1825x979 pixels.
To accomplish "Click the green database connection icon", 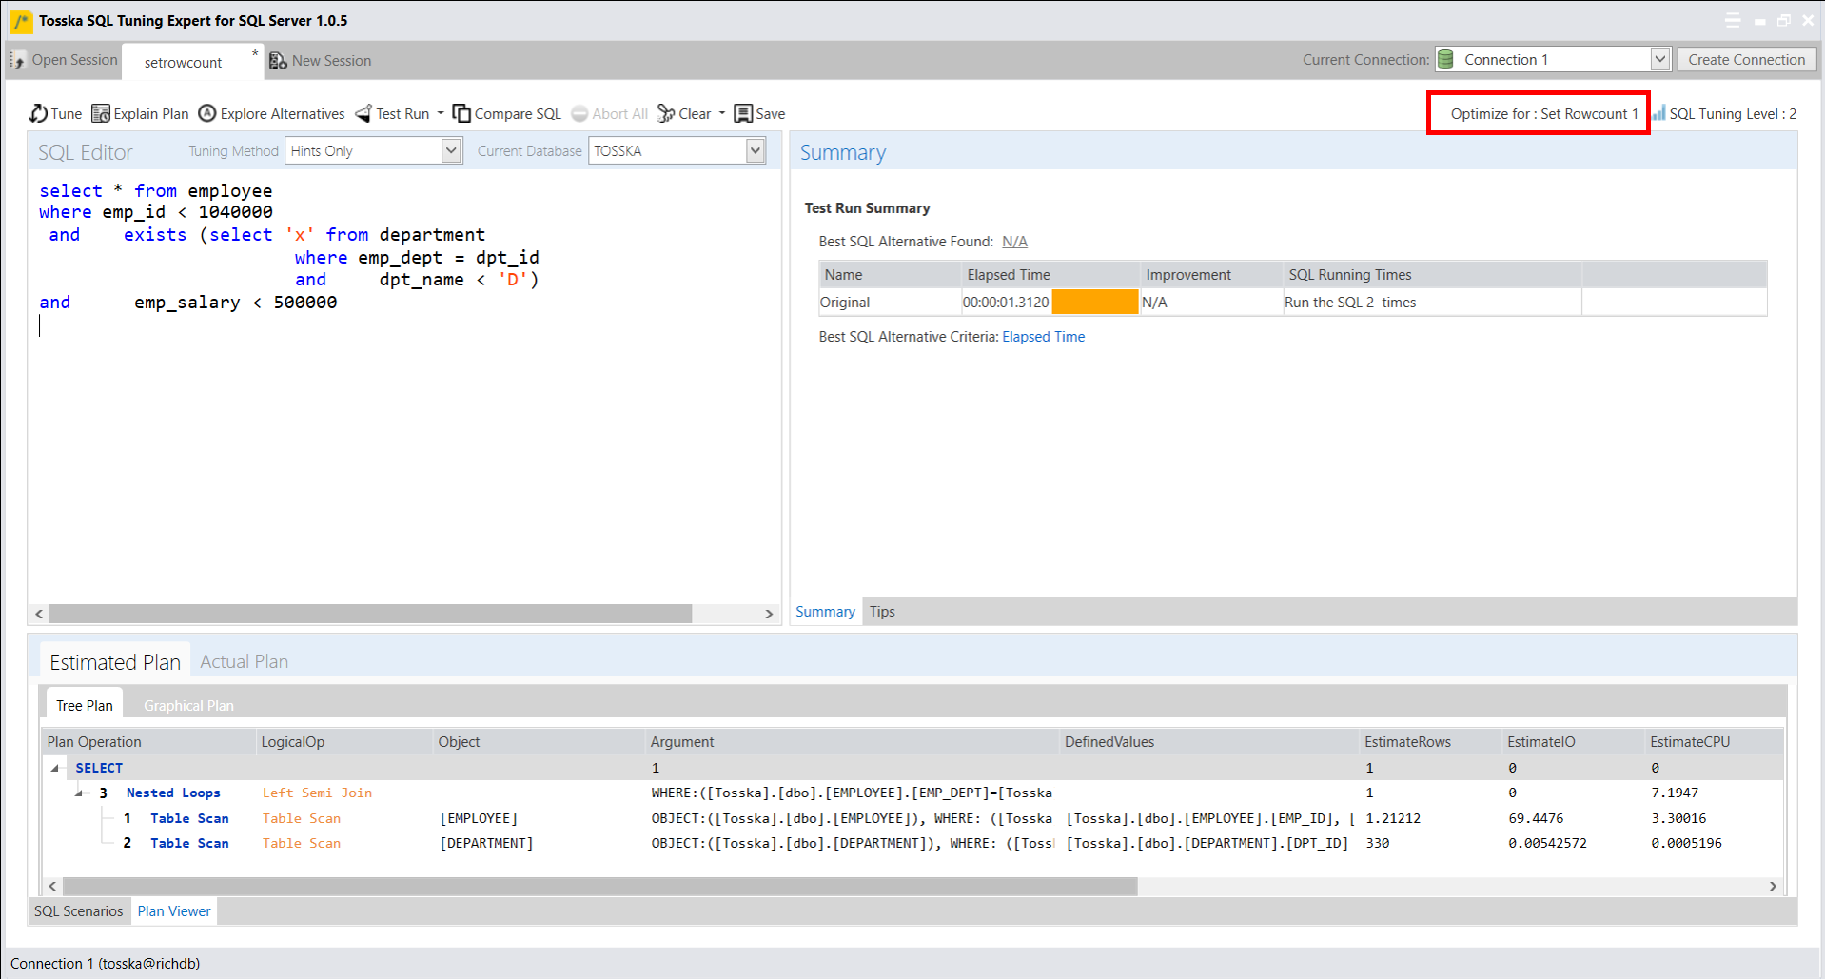I will coord(1445,59).
